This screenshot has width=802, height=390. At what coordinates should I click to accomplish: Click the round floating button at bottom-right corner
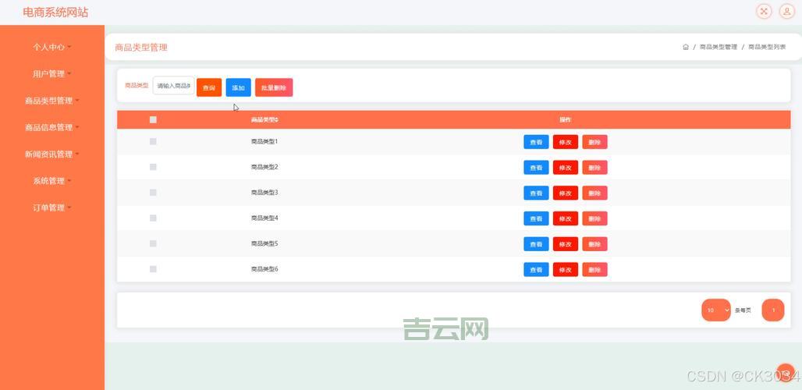785,373
